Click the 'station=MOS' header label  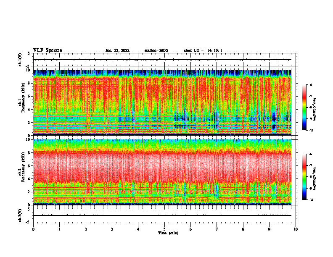[x=156, y=50]
